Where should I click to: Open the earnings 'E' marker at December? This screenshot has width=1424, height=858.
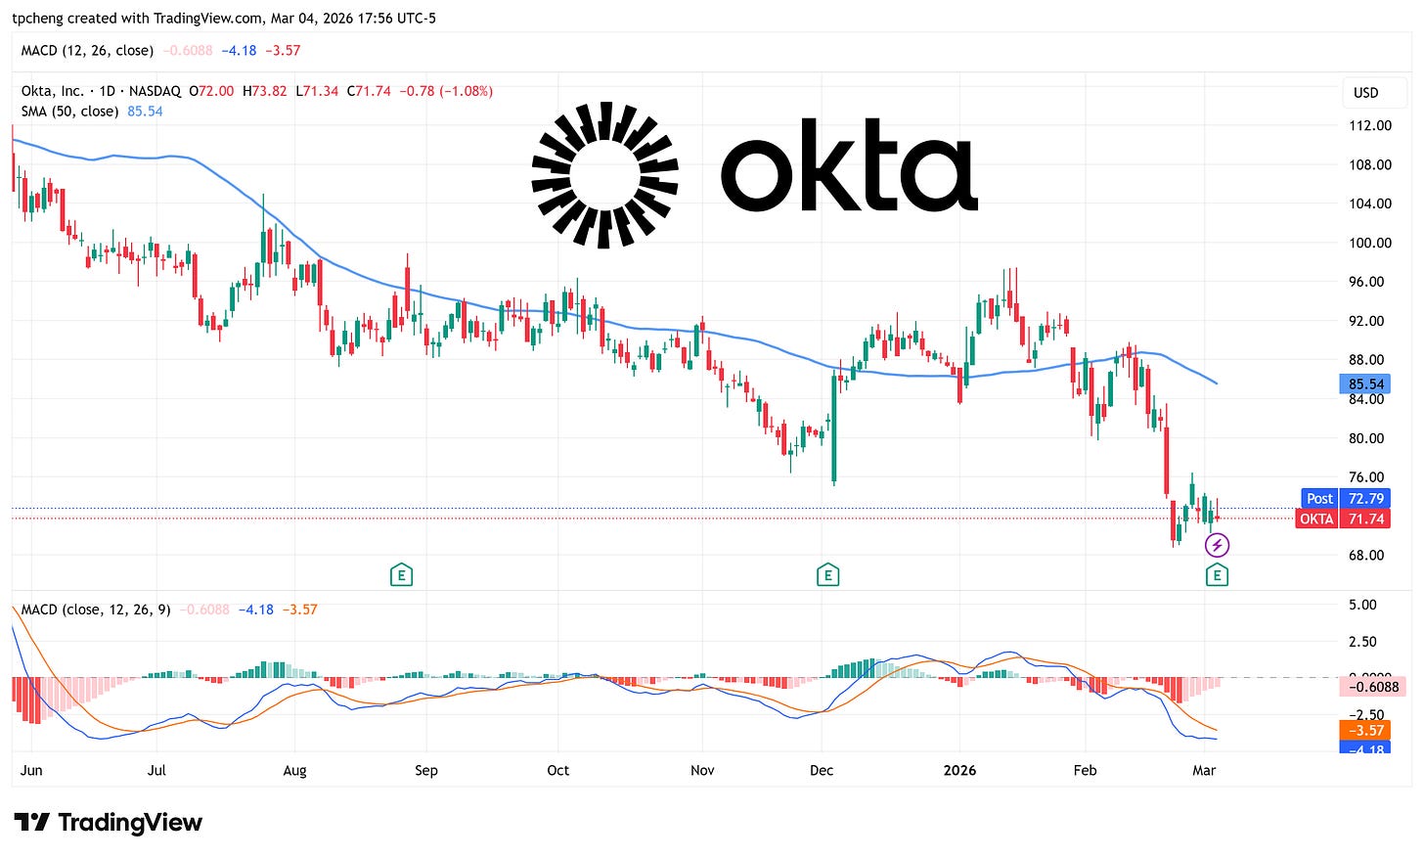(x=827, y=575)
